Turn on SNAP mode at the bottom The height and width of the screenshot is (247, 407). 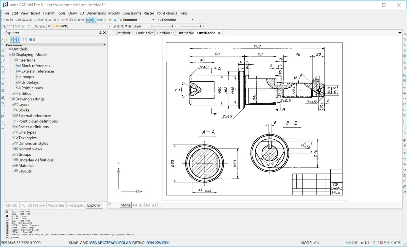pos(73,243)
